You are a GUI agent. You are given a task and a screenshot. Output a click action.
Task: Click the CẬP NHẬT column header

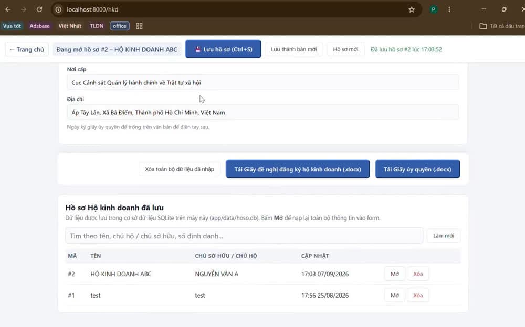click(x=315, y=256)
